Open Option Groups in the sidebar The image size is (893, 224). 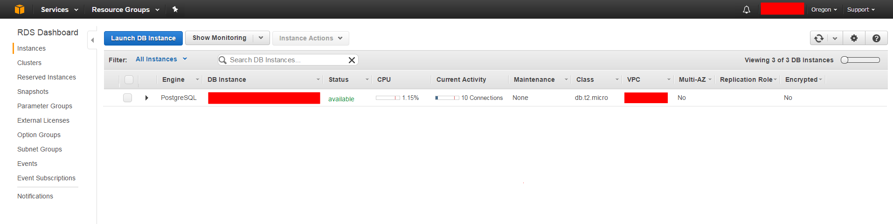coord(39,135)
